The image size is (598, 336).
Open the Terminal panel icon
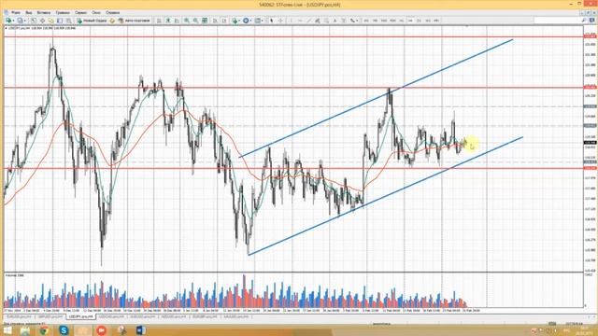(60, 21)
